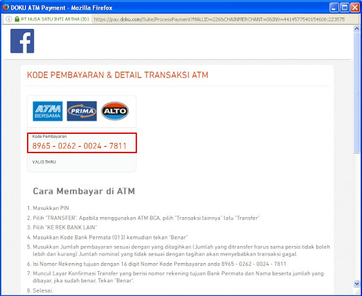Click the window resize grip corner

click(357, 291)
